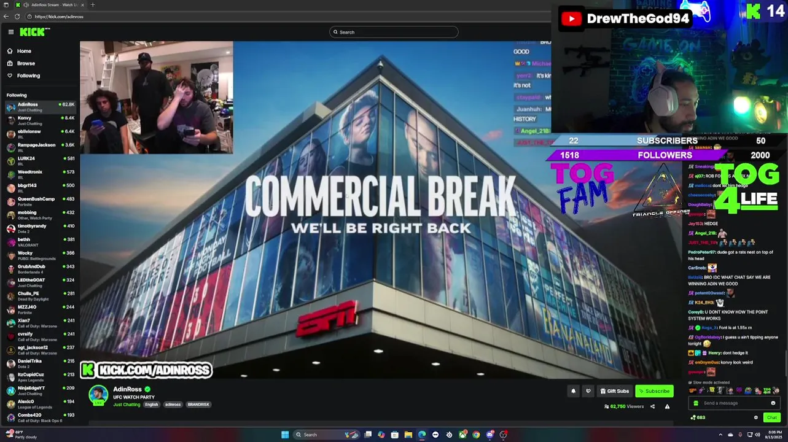Select Xian7 in the Following list

click(x=40, y=323)
